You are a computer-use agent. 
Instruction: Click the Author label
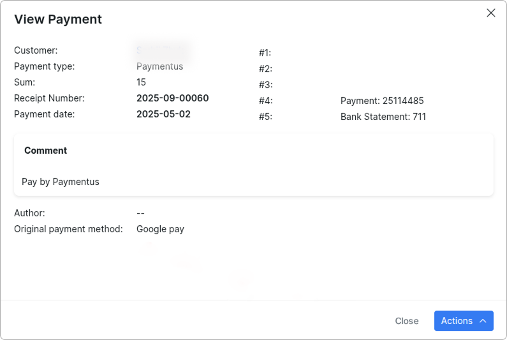click(29, 213)
